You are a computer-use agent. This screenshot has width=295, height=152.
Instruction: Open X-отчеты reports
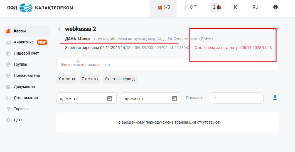click(67, 79)
